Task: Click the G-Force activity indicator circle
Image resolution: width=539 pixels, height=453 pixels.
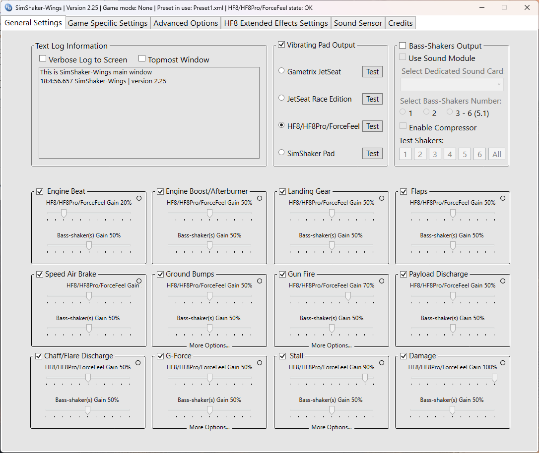Action: (x=260, y=362)
